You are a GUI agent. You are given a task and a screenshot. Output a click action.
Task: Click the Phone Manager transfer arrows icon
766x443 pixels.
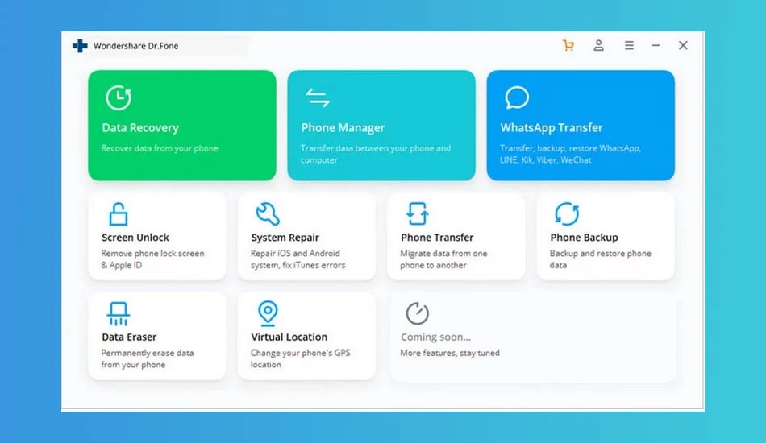[x=318, y=97]
